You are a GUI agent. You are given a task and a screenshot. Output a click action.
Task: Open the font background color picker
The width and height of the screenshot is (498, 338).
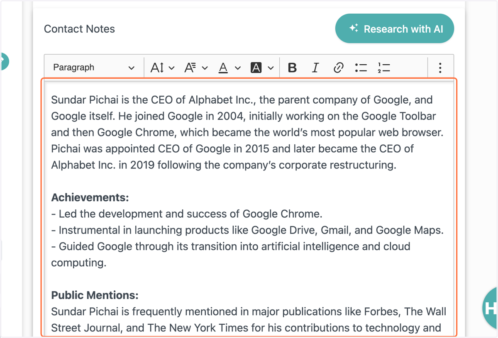(262, 67)
